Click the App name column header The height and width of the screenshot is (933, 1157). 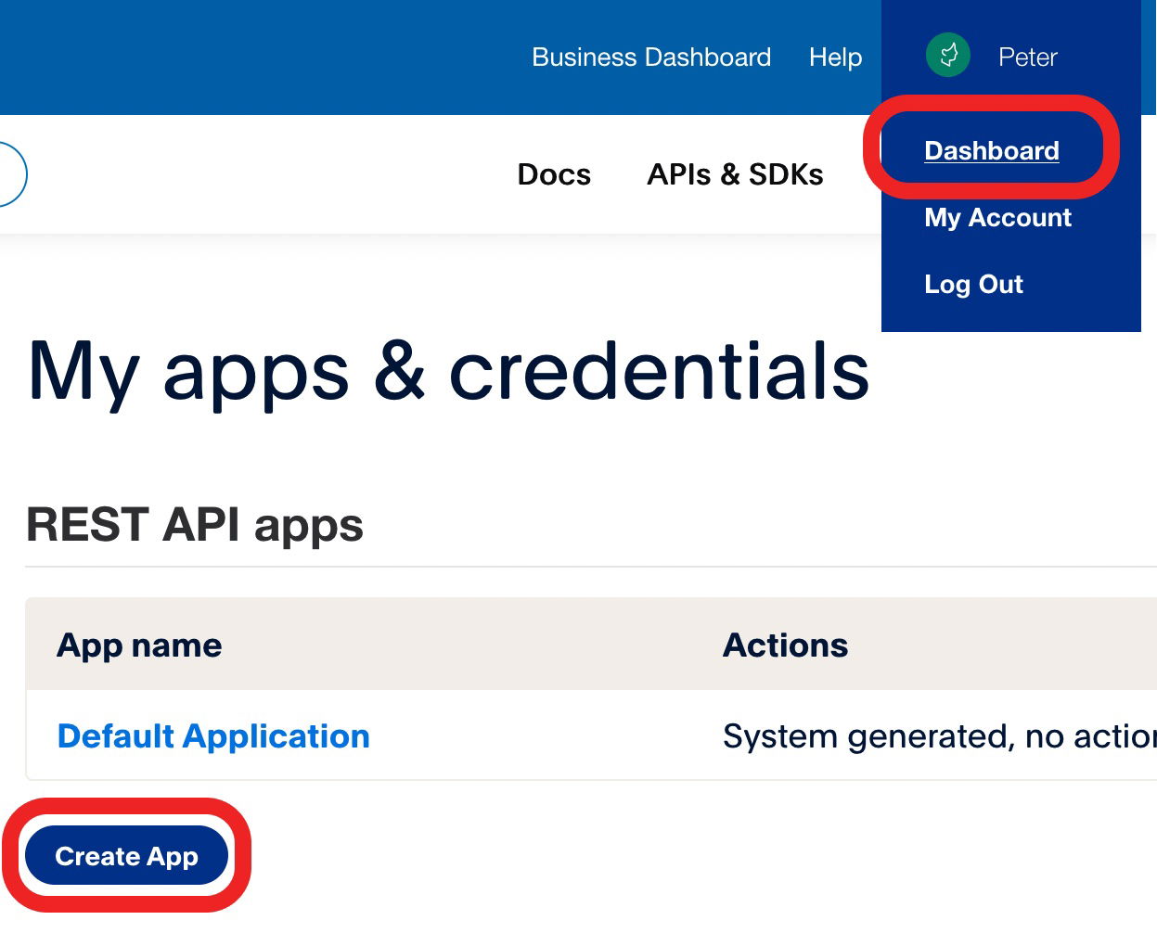coord(139,645)
